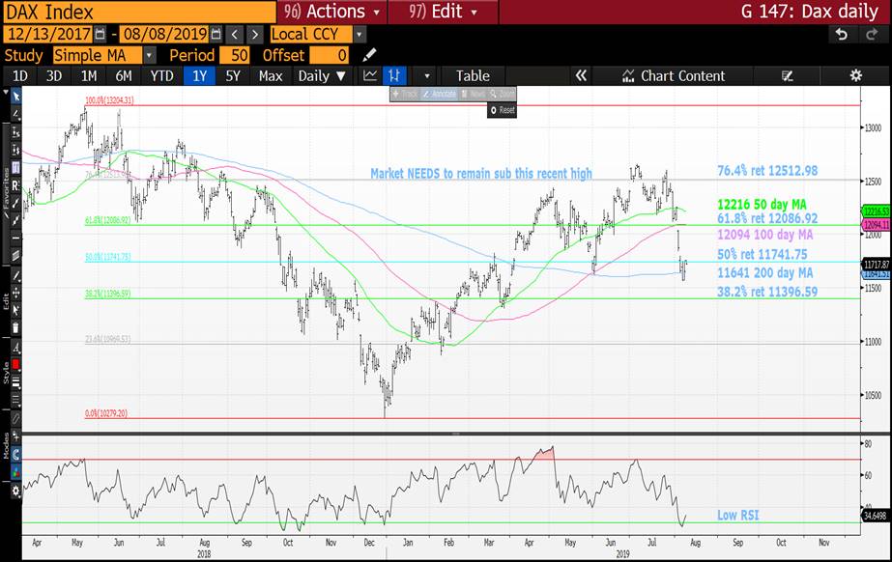892x562 pixels.
Task: Select the arrow pointer tool in sidebar
Action: pos(15,97)
